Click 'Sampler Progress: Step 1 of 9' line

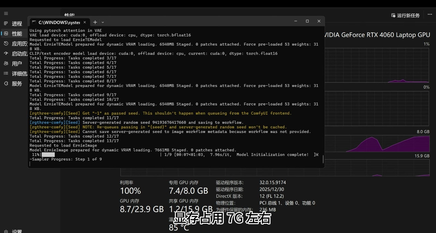coord(66,159)
